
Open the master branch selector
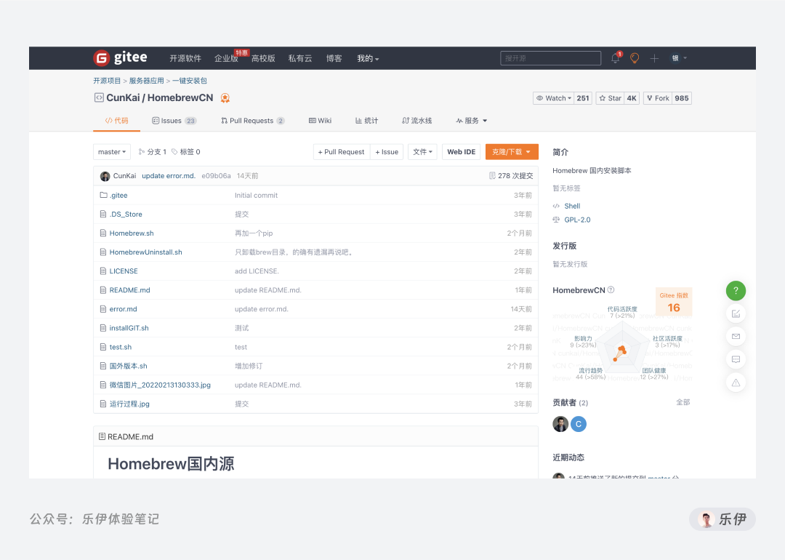click(111, 151)
